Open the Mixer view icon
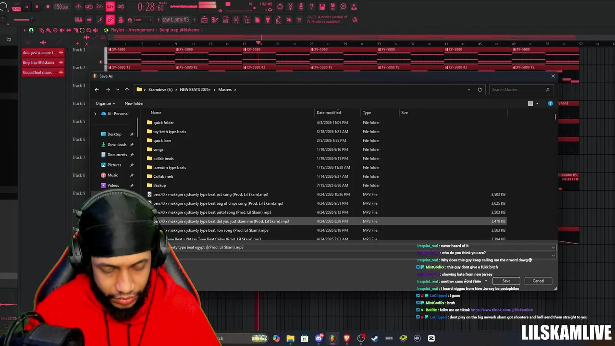615x346 pixels. (236, 20)
